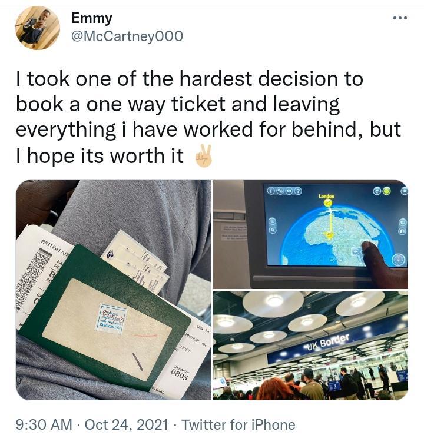
Task: Click the London label on the flight map
Action: coord(326,196)
